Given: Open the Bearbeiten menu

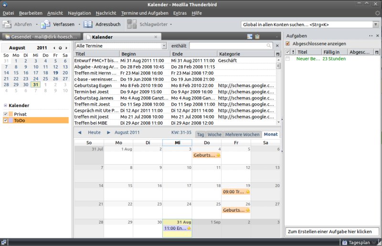Looking at the screenshot, I should [31, 13].
